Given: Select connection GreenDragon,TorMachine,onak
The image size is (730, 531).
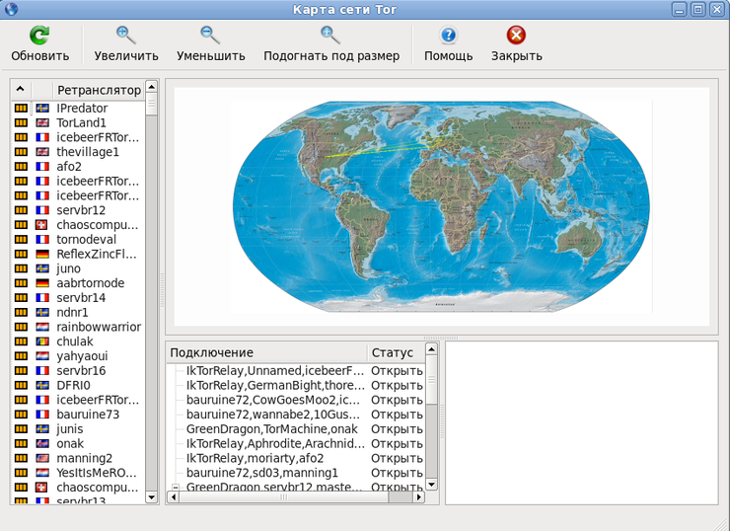Looking at the screenshot, I should 276,429.
